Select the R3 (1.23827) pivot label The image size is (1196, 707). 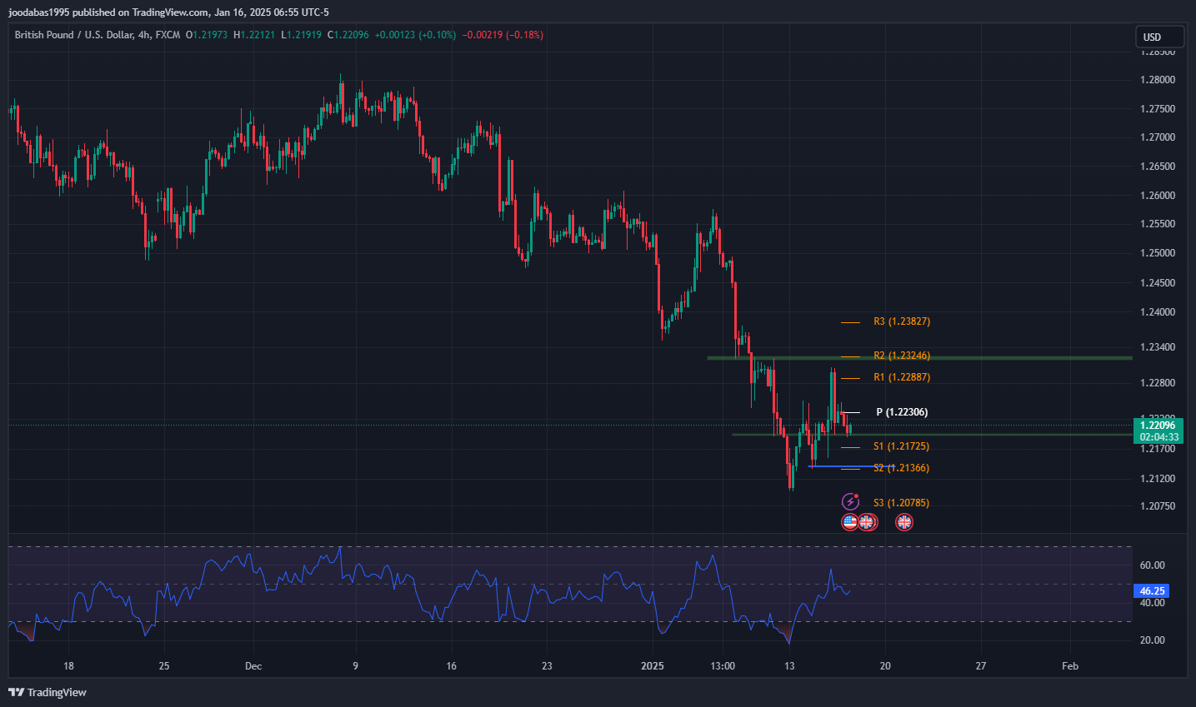901,321
